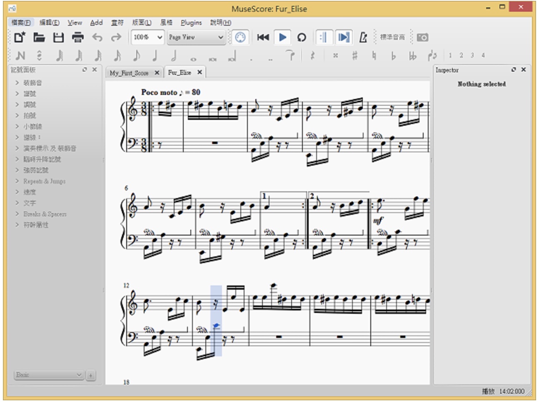Apply a sharp accidental
The image size is (539, 402).
pos(354,55)
